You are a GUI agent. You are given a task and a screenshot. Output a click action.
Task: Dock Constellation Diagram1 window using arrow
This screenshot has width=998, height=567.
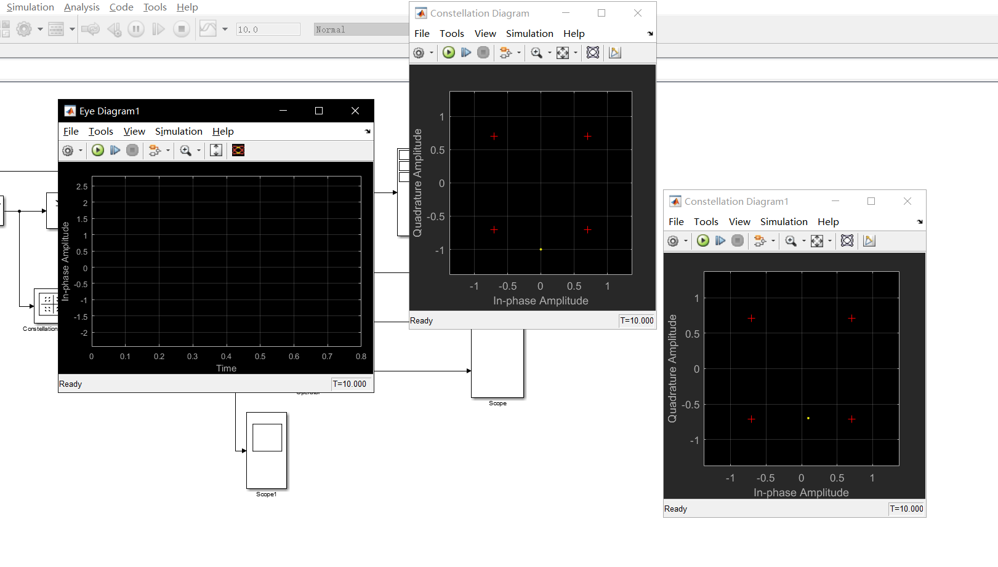tap(920, 222)
